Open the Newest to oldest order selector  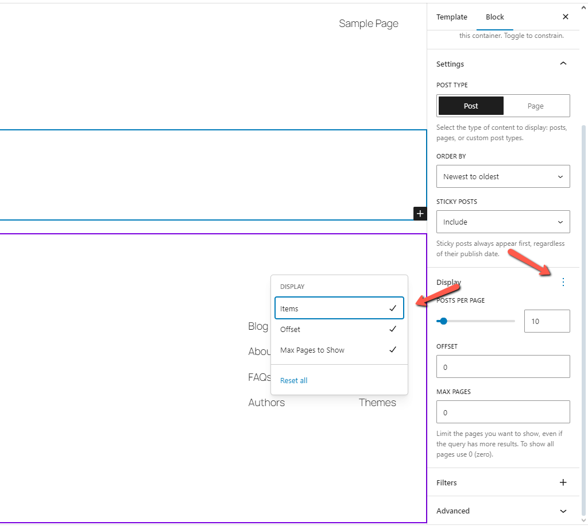click(x=503, y=176)
